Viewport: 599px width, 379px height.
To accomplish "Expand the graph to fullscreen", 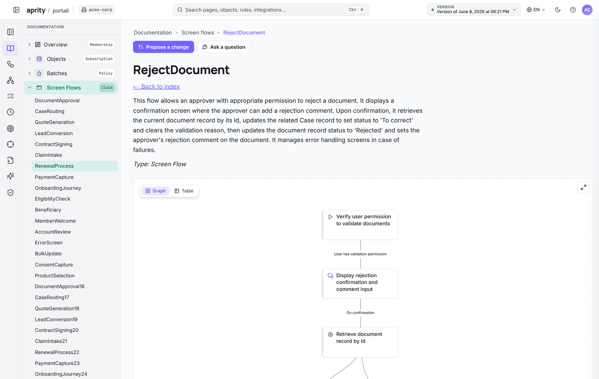I will coord(583,187).
